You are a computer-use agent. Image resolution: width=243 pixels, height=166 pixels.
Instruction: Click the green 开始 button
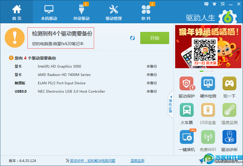tap(154, 38)
